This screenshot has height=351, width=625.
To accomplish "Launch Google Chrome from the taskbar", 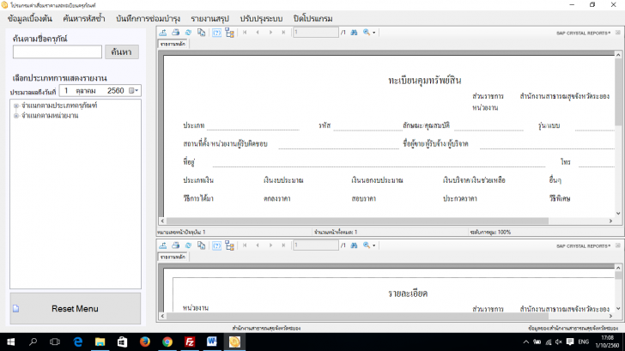I will click(x=167, y=342).
